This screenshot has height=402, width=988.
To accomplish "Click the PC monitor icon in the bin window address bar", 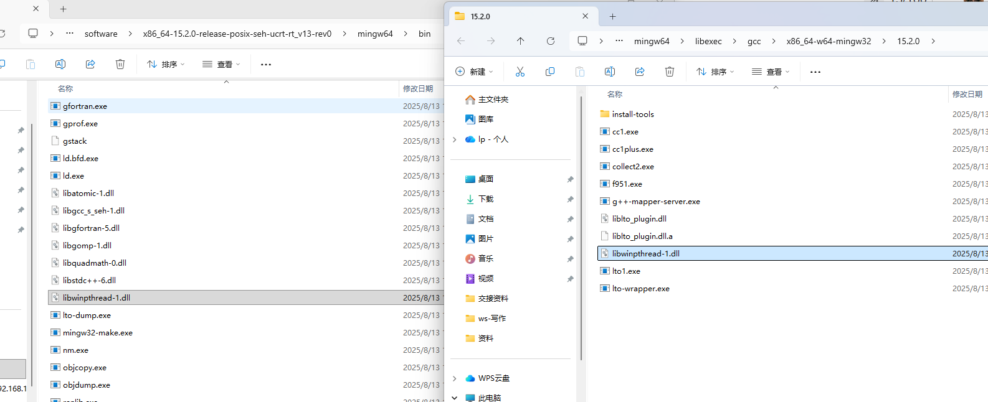I will (33, 33).
